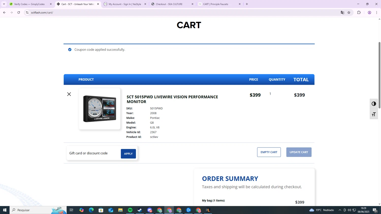The height and width of the screenshot is (214, 381).
Task: Close the Cart SCT browser tab
Action: pyautogui.click(x=98, y=4)
